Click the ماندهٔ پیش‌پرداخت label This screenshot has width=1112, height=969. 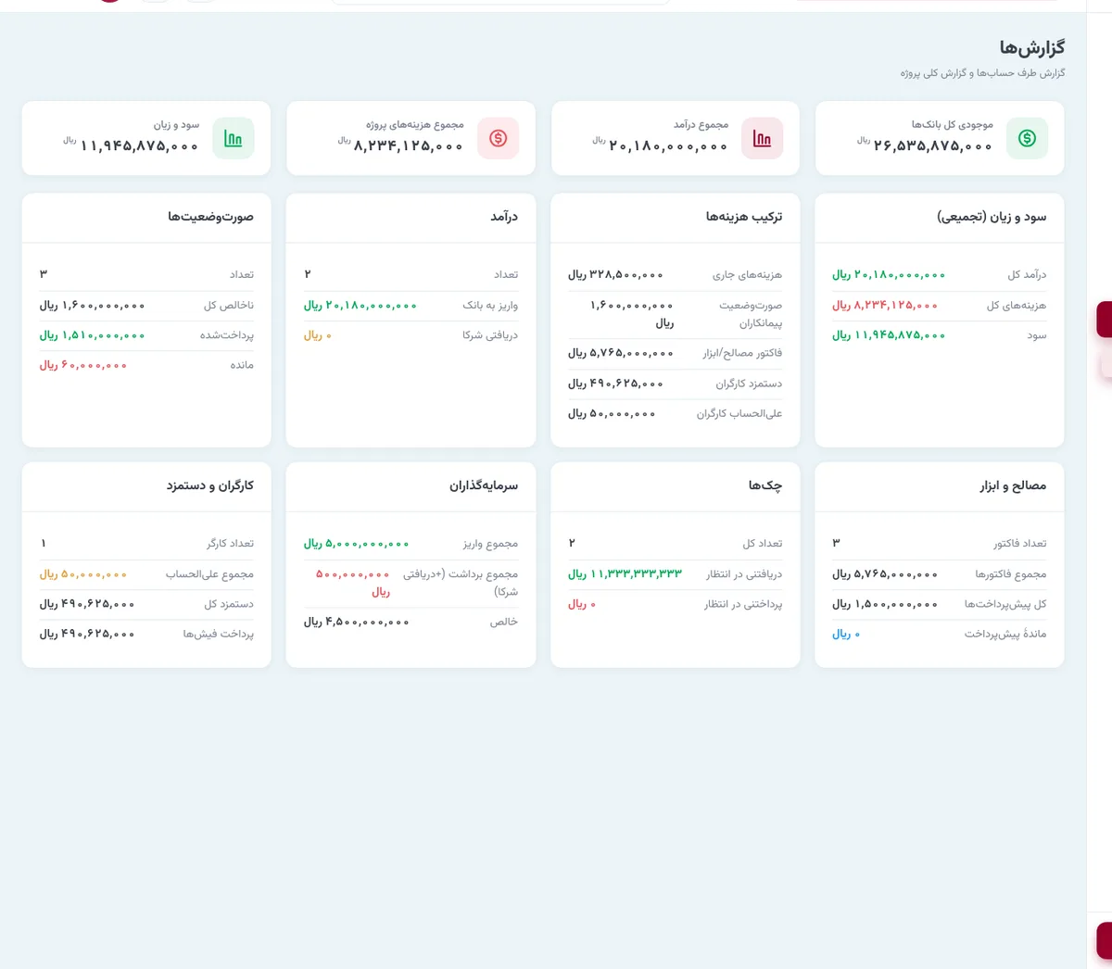(1005, 634)
